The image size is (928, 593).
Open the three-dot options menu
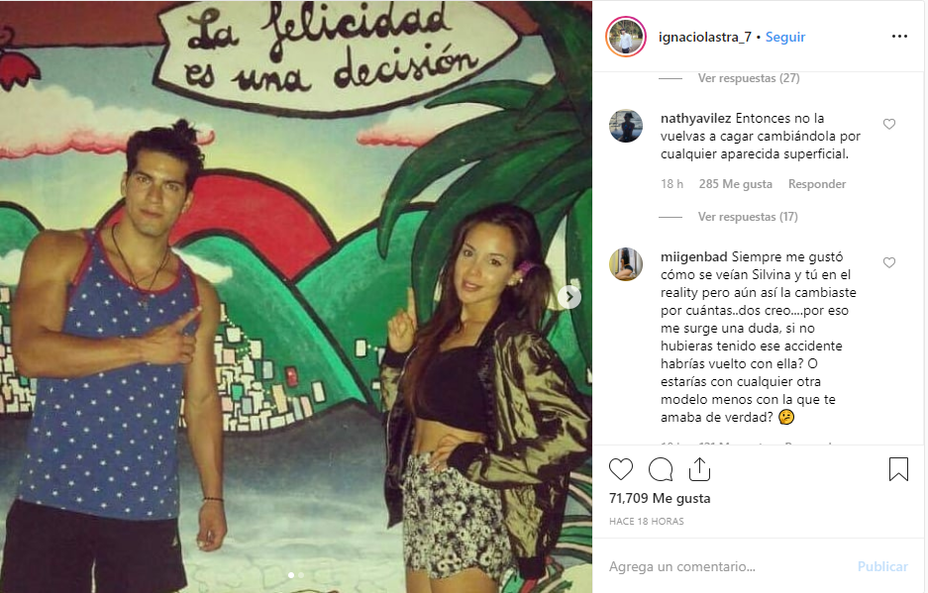pos(899,36)
